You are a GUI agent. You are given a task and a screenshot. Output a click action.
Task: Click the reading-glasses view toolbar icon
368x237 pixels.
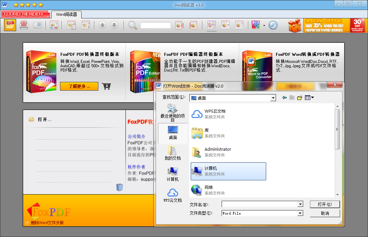click(x=54, y=25)
